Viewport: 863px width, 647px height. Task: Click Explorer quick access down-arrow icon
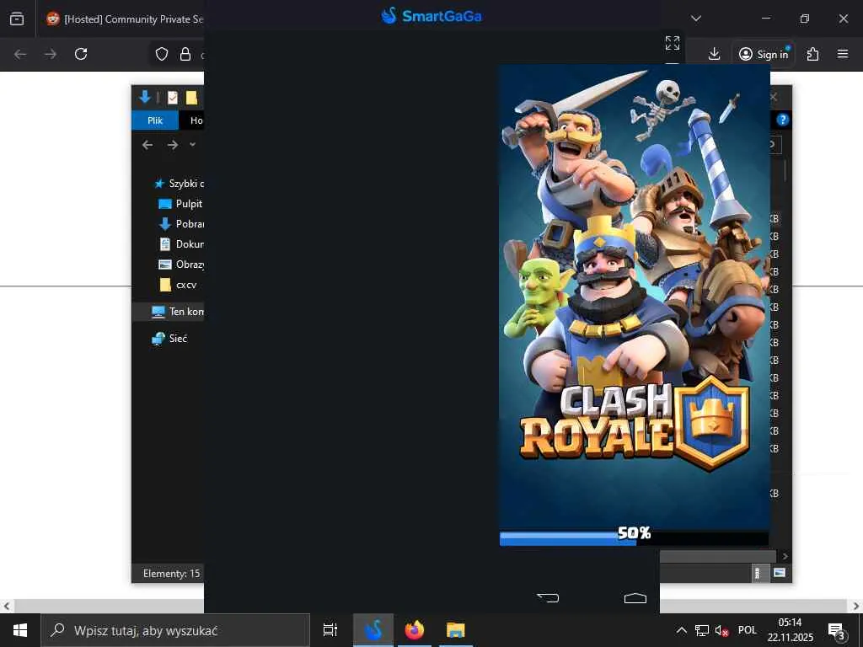[145, 97]
